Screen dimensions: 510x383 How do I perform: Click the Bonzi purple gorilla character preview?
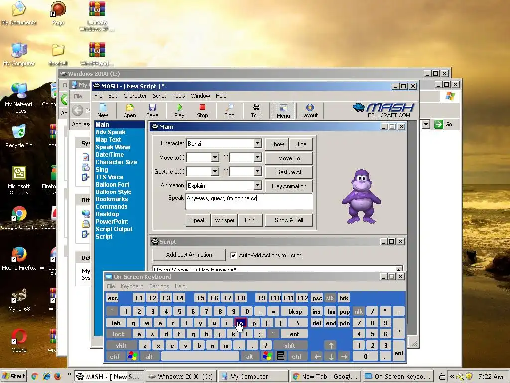[x=361, y=196]
